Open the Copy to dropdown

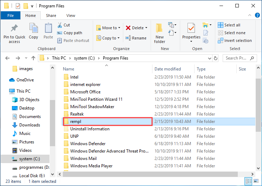coord(108,38)
